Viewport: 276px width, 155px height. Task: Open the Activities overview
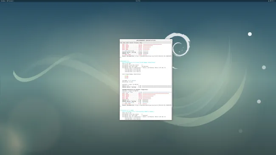3,1
